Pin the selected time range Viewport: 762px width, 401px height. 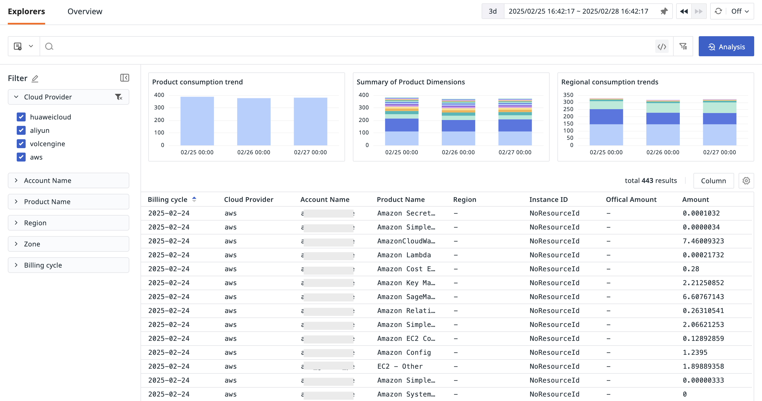[664, 11]
